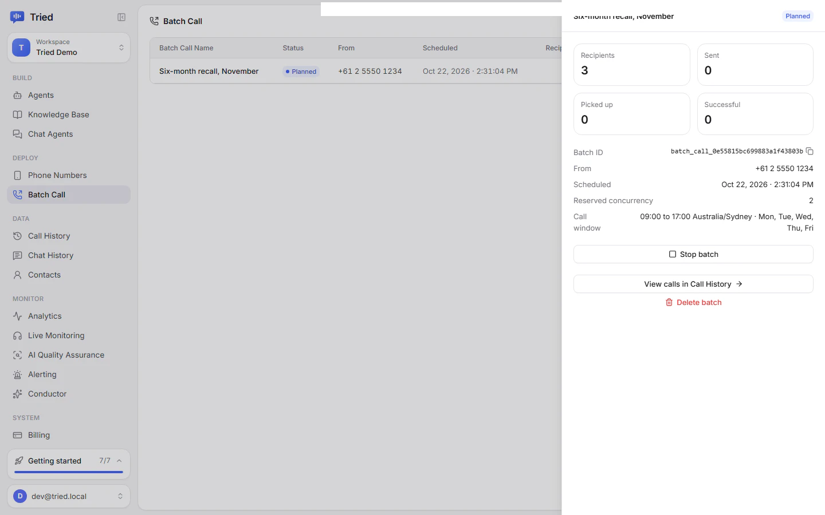Click the Call History clock icon
This screenshot has width=825, height=515.
tap(18, 236)
